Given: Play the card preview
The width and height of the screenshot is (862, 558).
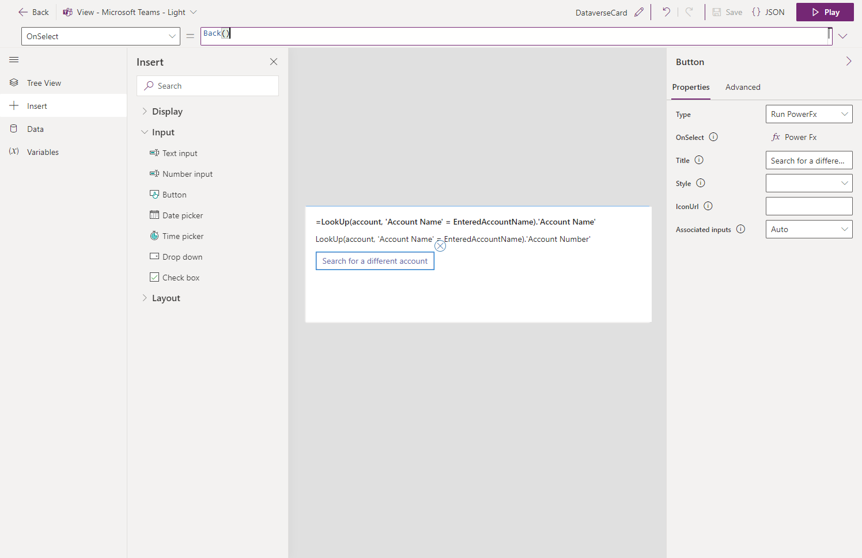Looking at the screenshot, I should 825,12.
